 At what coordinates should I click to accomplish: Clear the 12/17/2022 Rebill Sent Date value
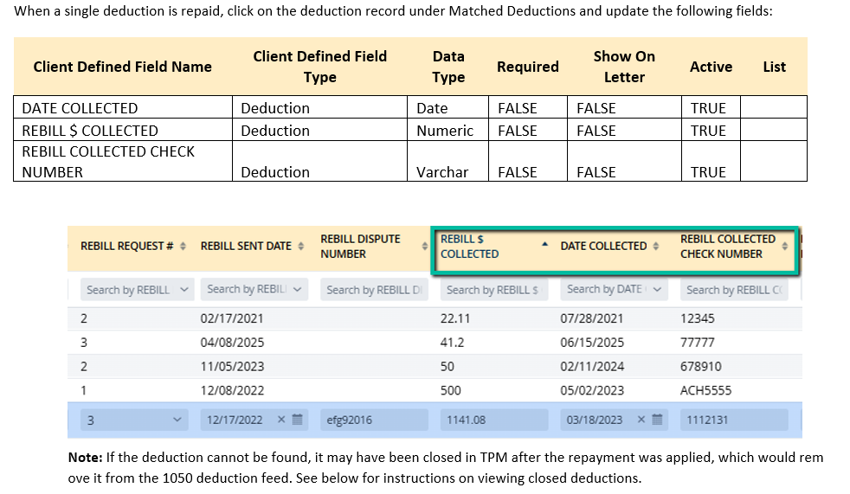(x=281, y=420)
